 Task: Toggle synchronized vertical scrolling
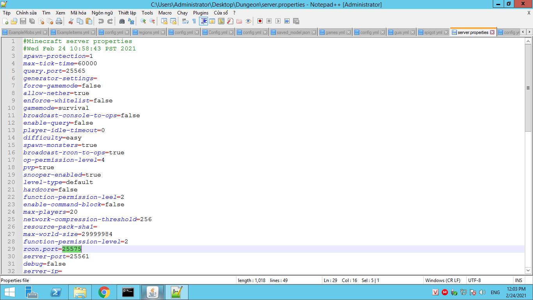[x=164, y=21]
